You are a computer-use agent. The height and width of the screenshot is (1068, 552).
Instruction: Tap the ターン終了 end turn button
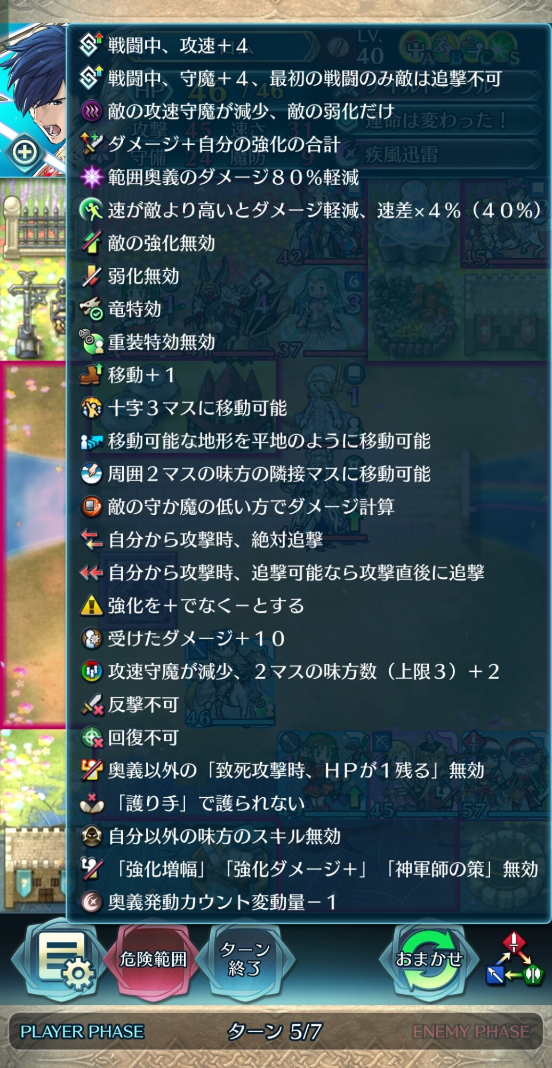tap(245, 960)
